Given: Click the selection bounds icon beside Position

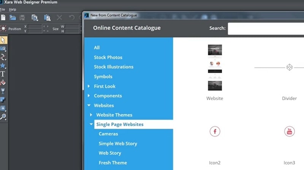Looking at the screenshot, I should coord(3,29).
